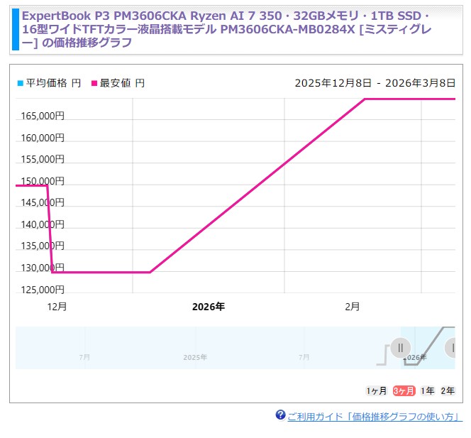Click the blue question mark help icon
The image size is (471, 438).
tap(280, 415)
